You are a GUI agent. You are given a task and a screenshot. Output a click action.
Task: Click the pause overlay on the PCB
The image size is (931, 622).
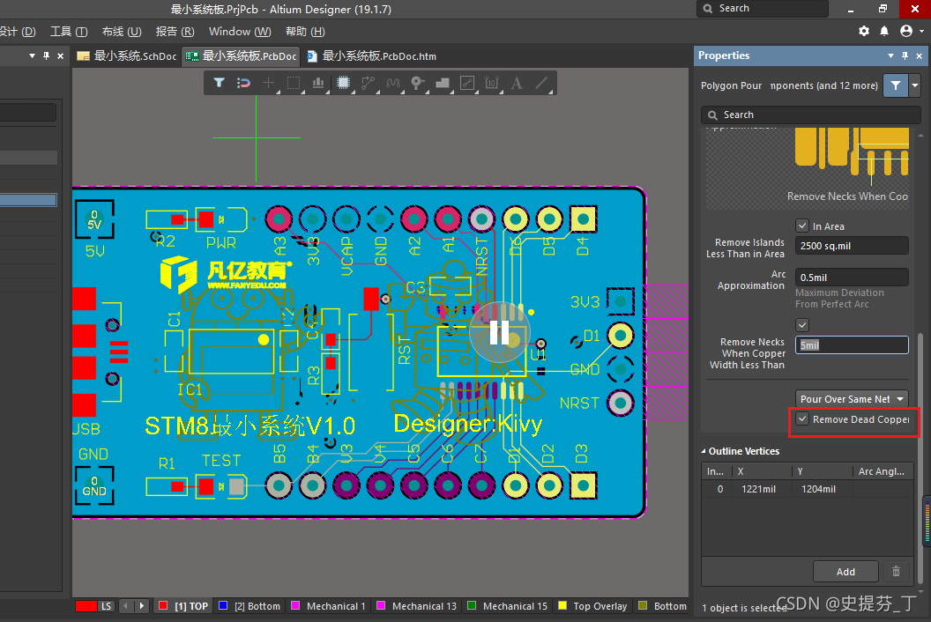tap(499, 332)
